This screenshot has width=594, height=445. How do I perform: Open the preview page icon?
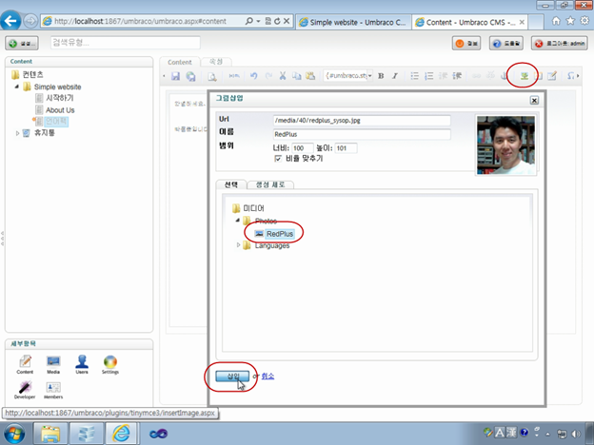pyautogui.click(x=212, y=76)
